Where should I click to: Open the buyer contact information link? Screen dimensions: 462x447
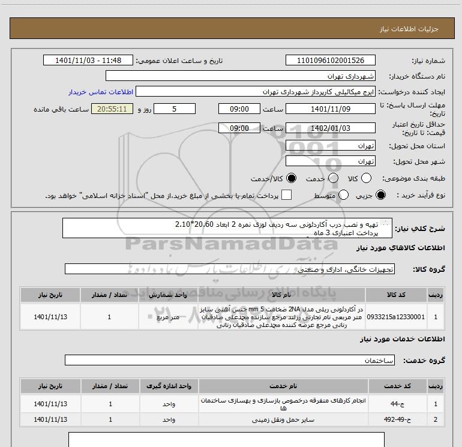tap(101, 92)
